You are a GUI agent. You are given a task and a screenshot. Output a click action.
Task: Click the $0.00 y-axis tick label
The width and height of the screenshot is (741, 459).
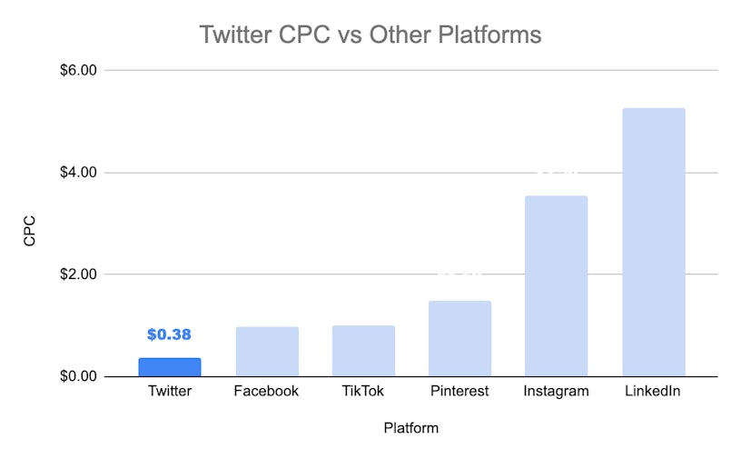pos(74,376)
